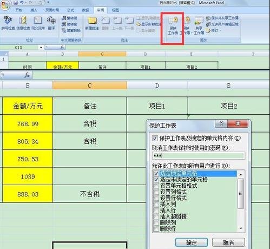The width and height of the screenshot is (270, 249).
Task: Add a New Comment (新建批注)
Action: point(92,23)
